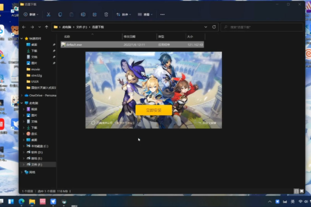Click the Share toolbar icon
Screen dimensions: 311x207
(95, 14)
